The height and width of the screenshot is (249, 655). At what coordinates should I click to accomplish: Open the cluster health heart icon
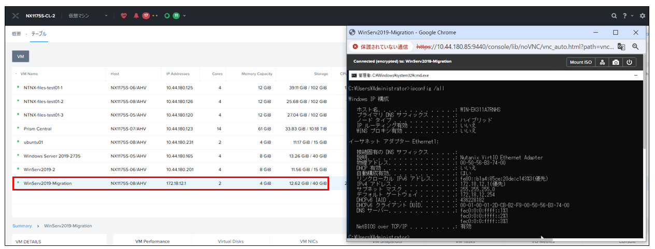pos(123,16)
